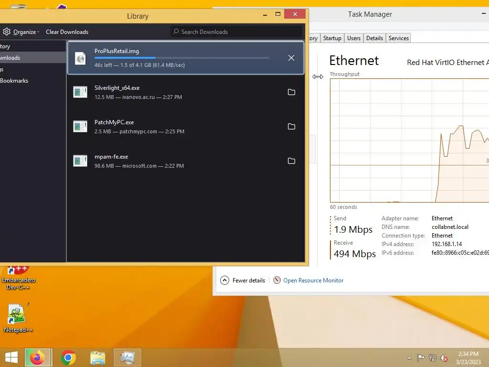Open folder containing Silverlight_x64.exe
Screen dimensions: 489x367
[x=291, y=92]
